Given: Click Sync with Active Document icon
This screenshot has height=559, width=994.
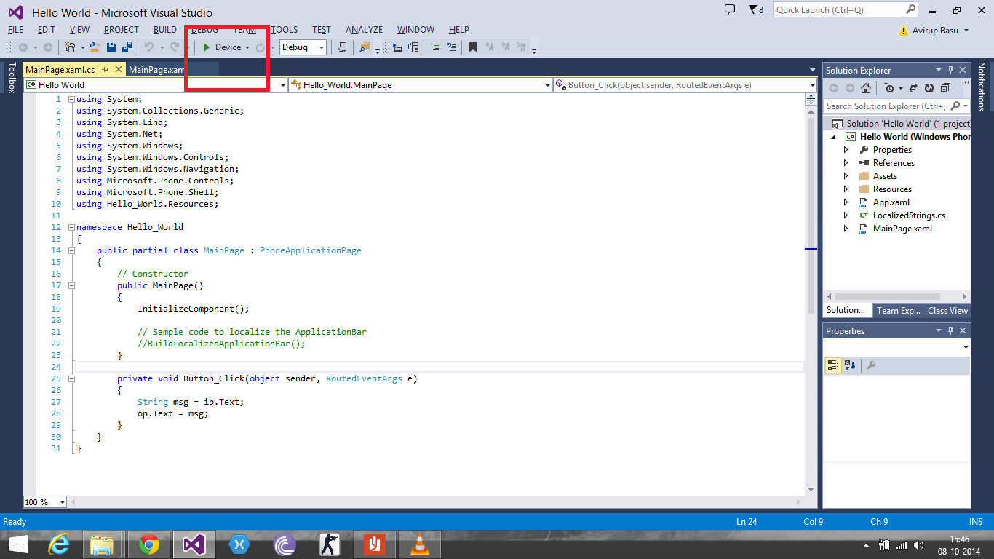Looking at the screenshot, I should click(x=913, y=88).
